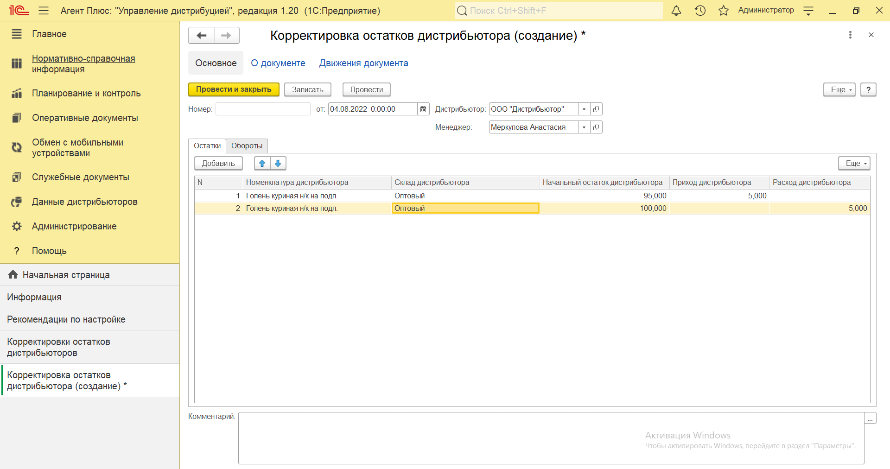
Task: Select the Основное section tab
Action: coord(216,63)
